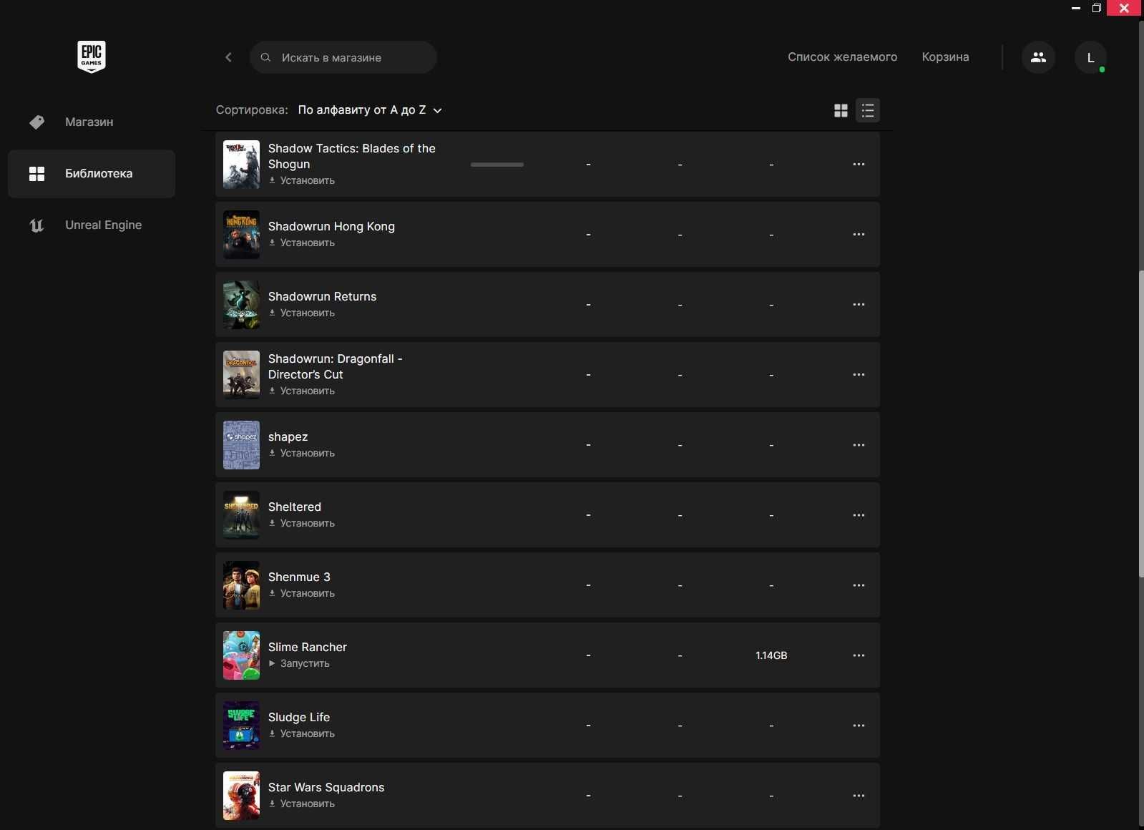Click the Slime Rancher size 1.14GB
Viewport: 1144px width, 830px height.
(771, 655)
